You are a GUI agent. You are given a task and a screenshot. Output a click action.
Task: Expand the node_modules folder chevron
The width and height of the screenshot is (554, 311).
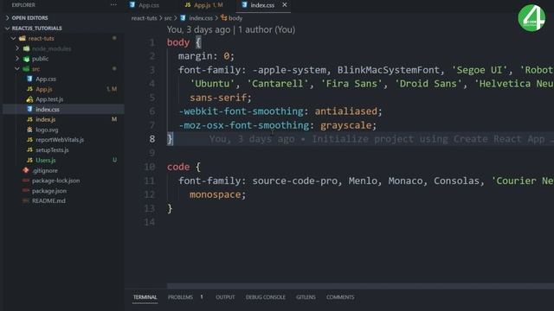[x=17, y=48]
